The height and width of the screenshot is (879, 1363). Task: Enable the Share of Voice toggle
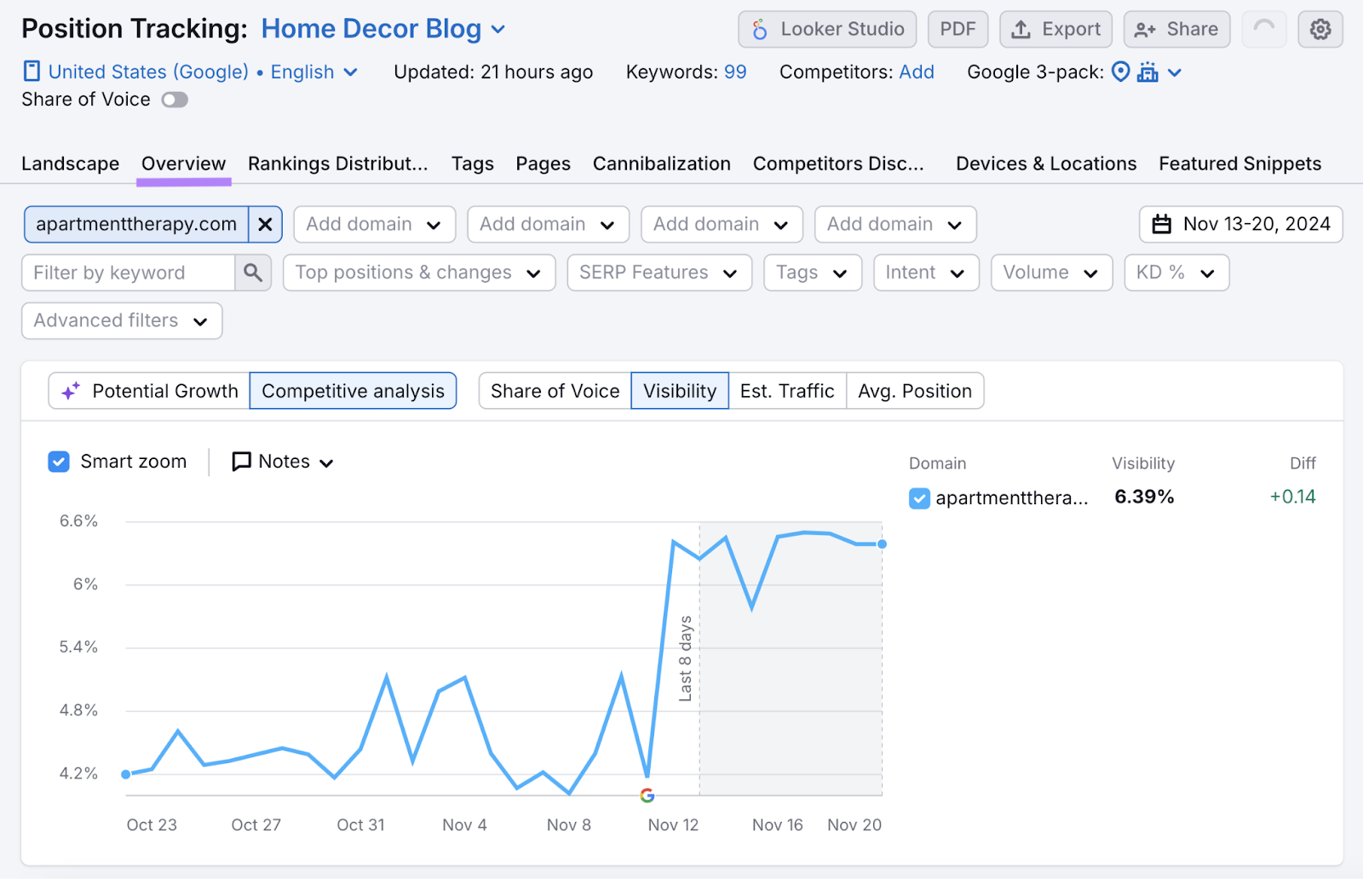(174, 100)
